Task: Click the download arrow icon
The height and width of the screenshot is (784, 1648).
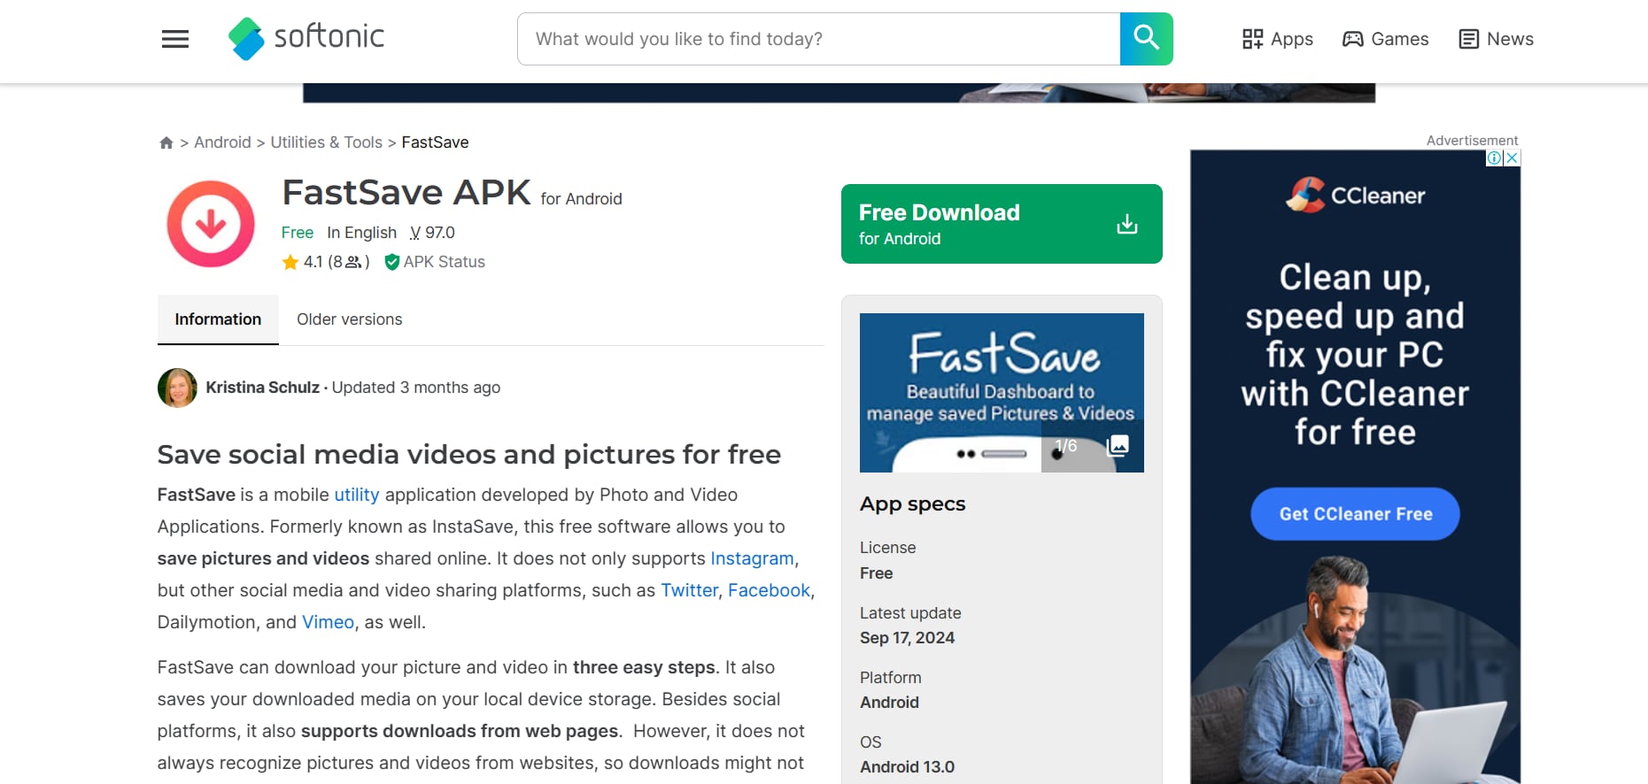Action: click(1126, 224)
